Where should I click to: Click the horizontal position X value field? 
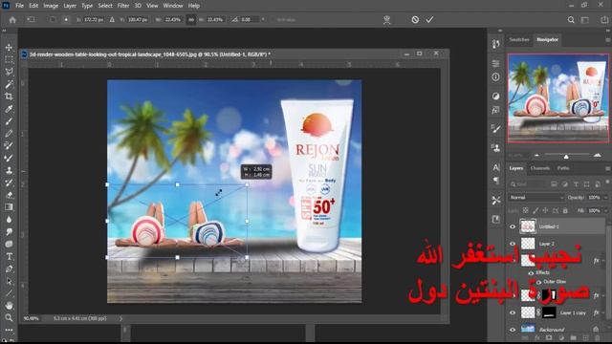94,19
